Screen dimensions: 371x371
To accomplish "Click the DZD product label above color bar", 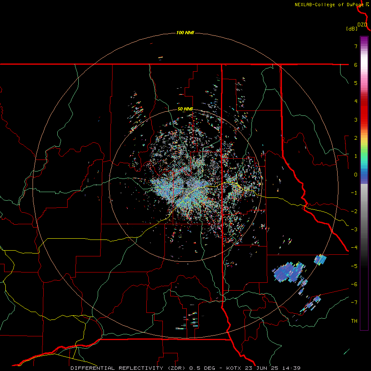I will [362, 25].
